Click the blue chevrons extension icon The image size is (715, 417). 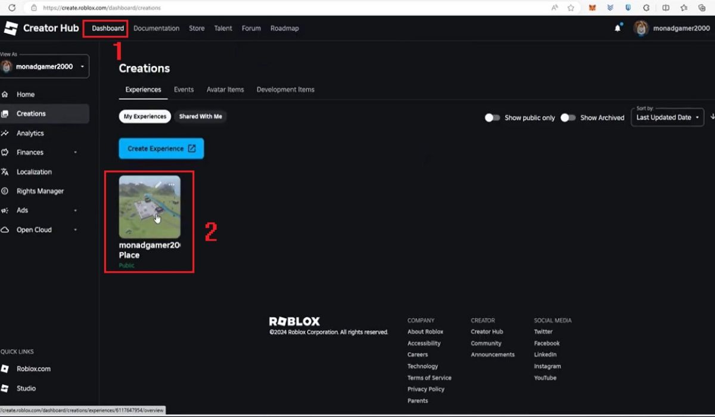610,8
